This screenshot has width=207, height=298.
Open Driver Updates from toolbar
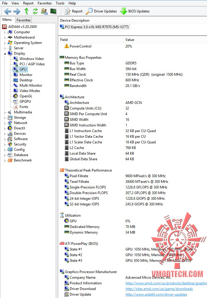click(x=101, y=11)
